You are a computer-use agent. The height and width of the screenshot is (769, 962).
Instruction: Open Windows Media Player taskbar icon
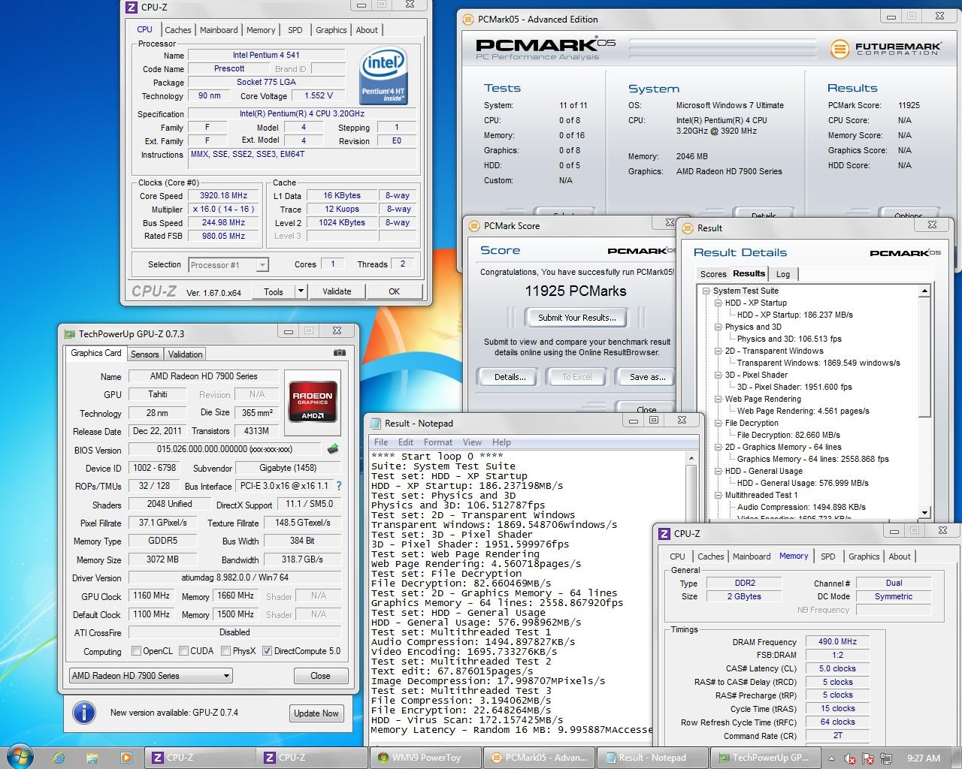coord(126,758)
